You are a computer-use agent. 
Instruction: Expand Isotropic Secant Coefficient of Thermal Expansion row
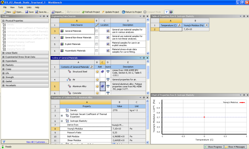[62, 116]
